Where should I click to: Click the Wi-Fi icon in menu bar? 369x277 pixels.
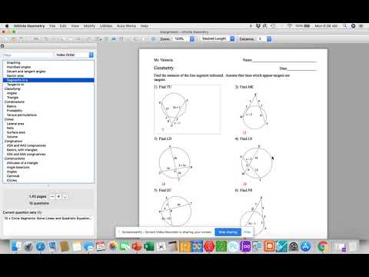coord(290,26)
